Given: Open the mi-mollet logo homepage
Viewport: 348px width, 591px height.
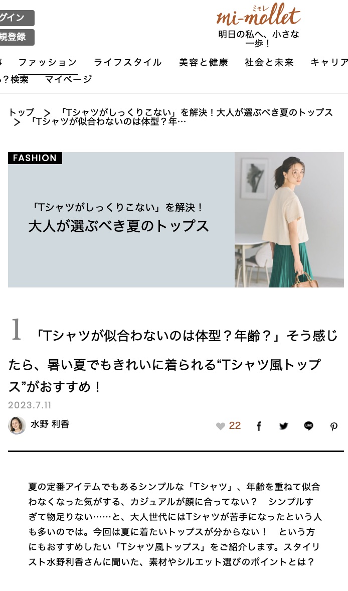Looking at the screenshot, I should 258,15.
